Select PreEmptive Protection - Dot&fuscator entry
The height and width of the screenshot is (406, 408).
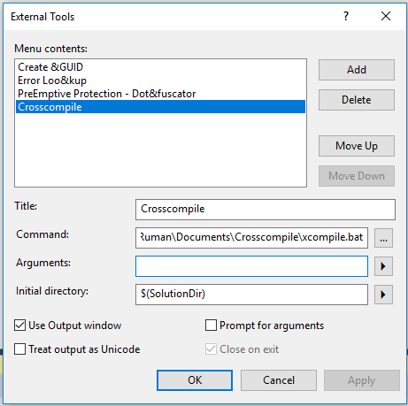[160, 94]
